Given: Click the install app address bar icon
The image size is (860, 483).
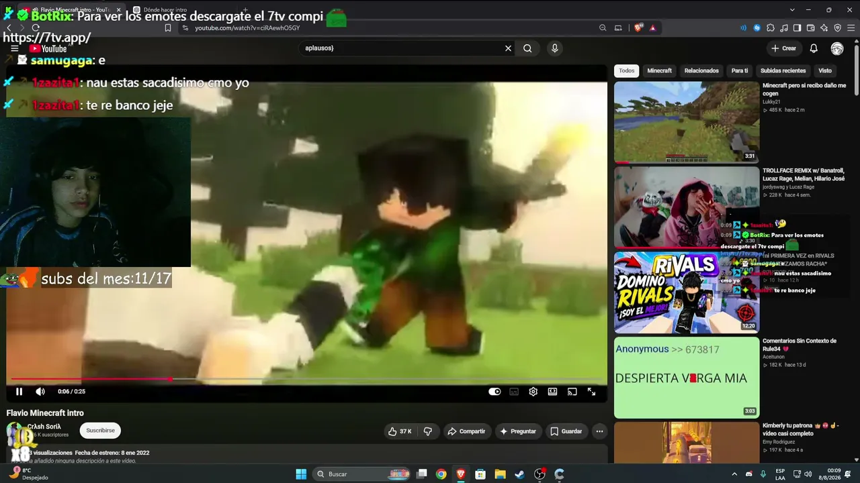Looking at the screenshot, I should (618, 28).
